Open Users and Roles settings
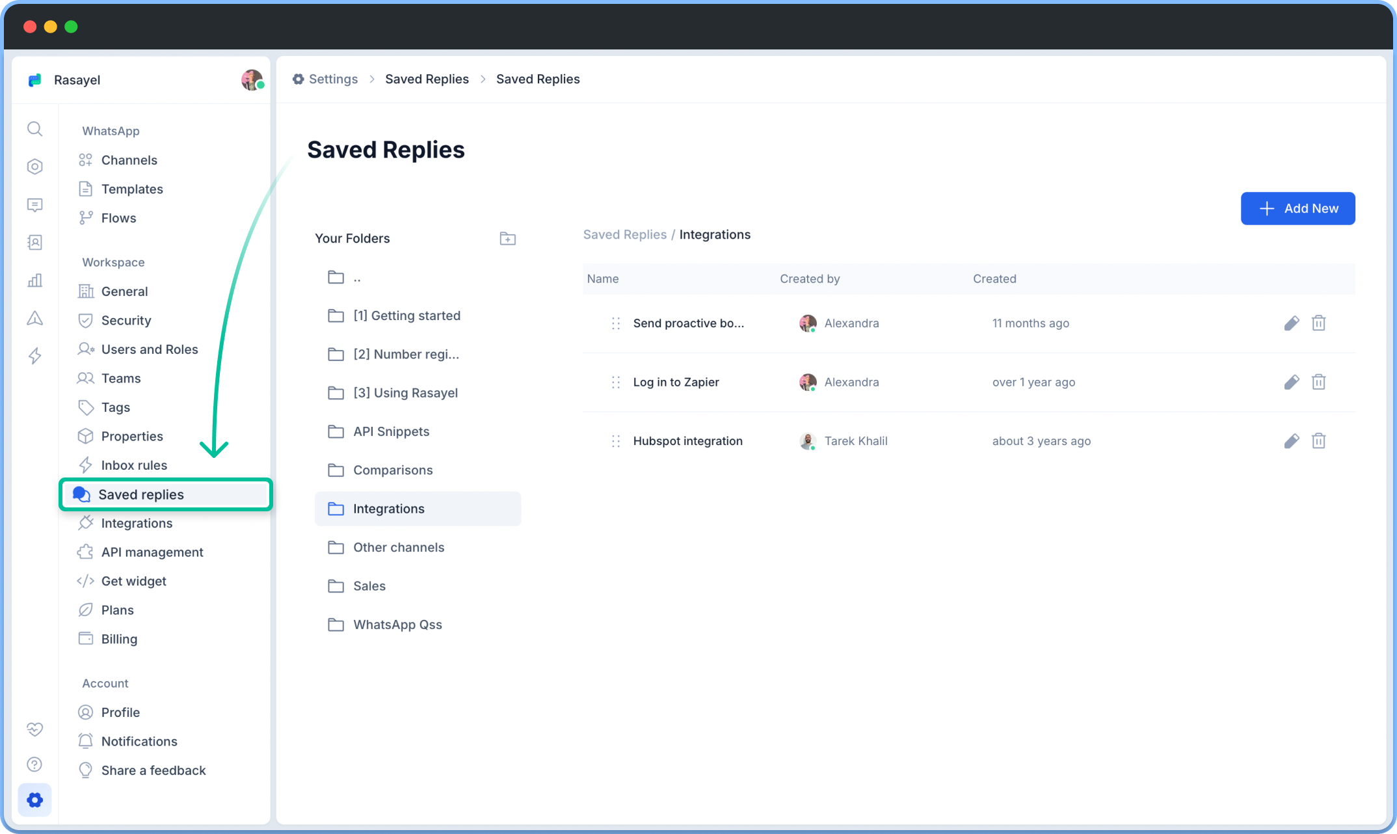The image size is (1397, 834). coord(150,349)
